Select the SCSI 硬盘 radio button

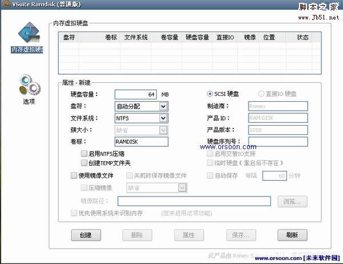(x=210, y=94)
